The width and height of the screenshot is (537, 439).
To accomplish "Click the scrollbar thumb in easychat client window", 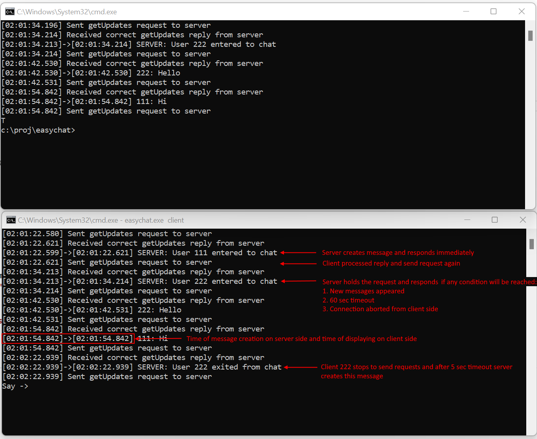I will tap(531, 244).
